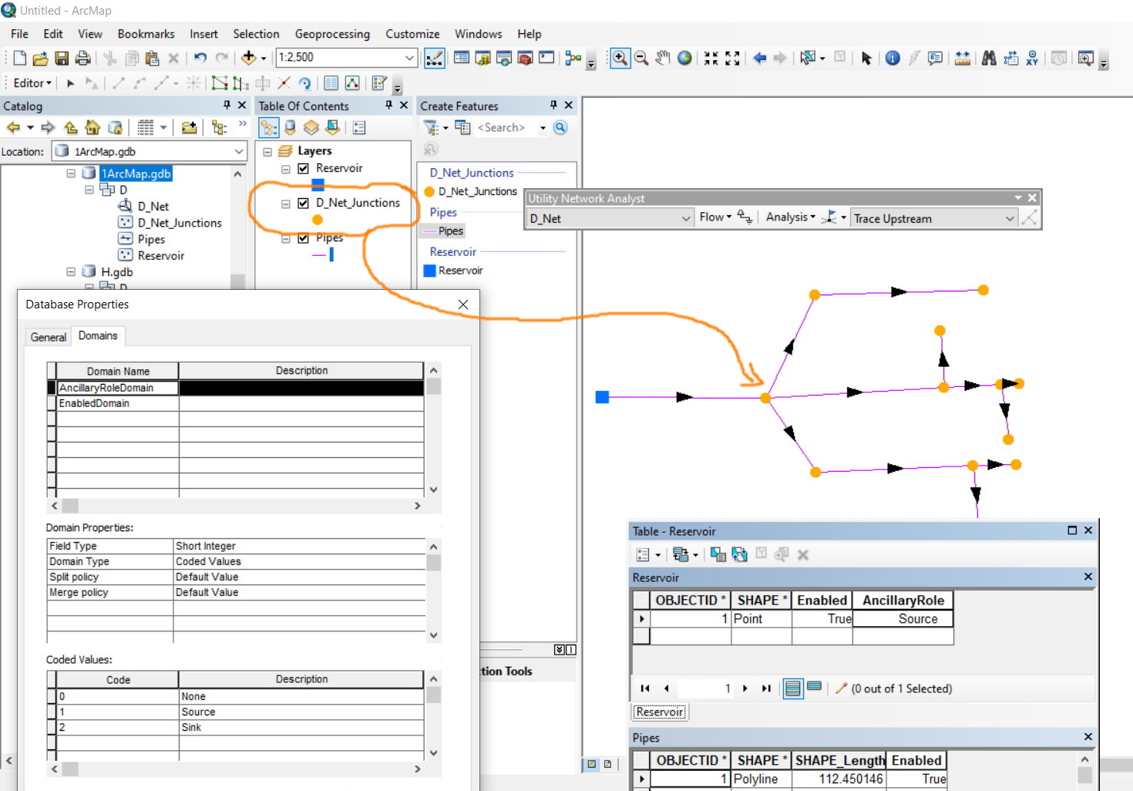Open the Catalog Location dropdown
Image resolution: width=1133 pixels, height=791 pixels.
click(x=239, y=152)
